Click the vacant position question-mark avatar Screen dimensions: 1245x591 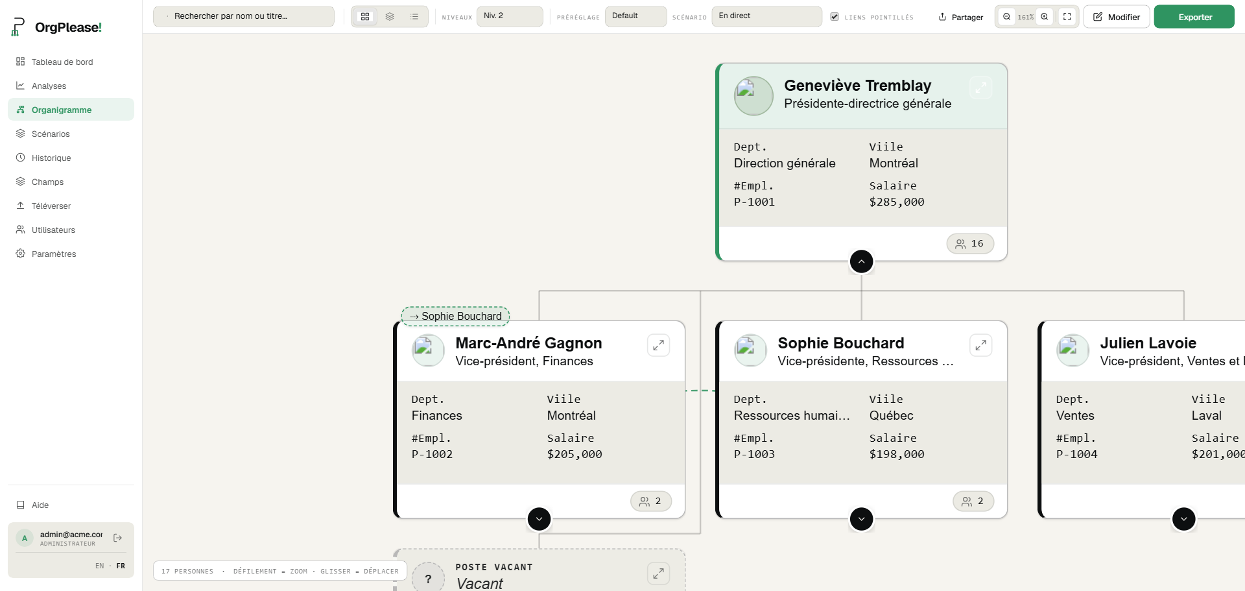click(x=428, y=577)
